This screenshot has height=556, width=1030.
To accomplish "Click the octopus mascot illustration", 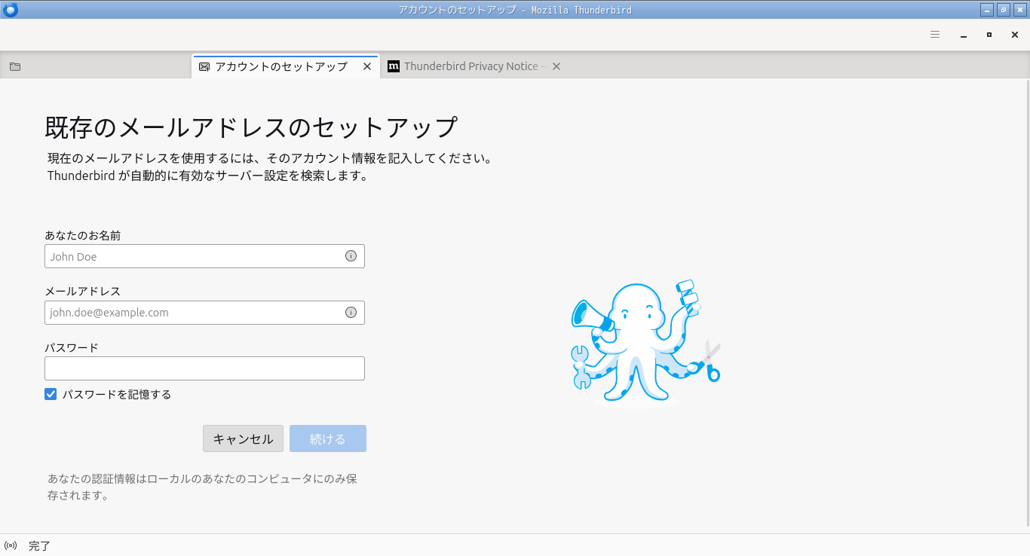I will (645, 345).
